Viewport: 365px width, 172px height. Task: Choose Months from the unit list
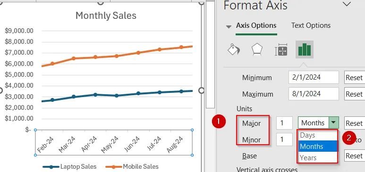pos(317,146)
